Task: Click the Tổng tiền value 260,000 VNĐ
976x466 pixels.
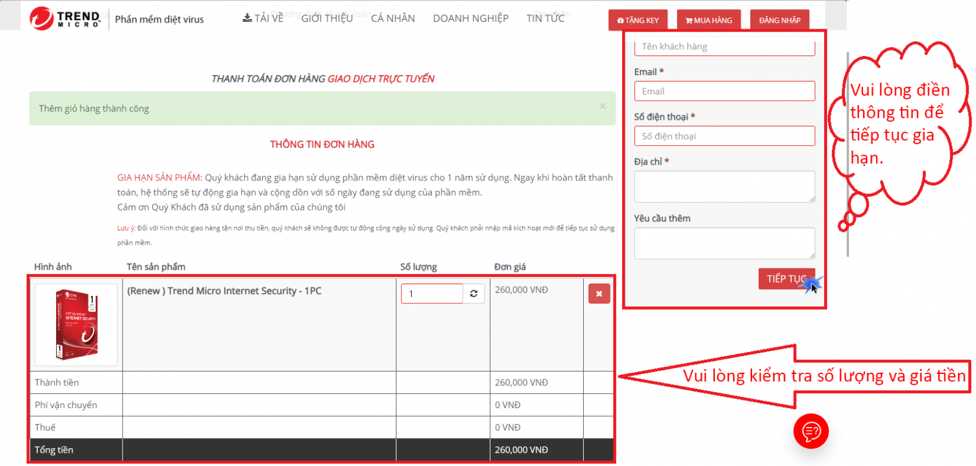Action: [x=522, y=450]
